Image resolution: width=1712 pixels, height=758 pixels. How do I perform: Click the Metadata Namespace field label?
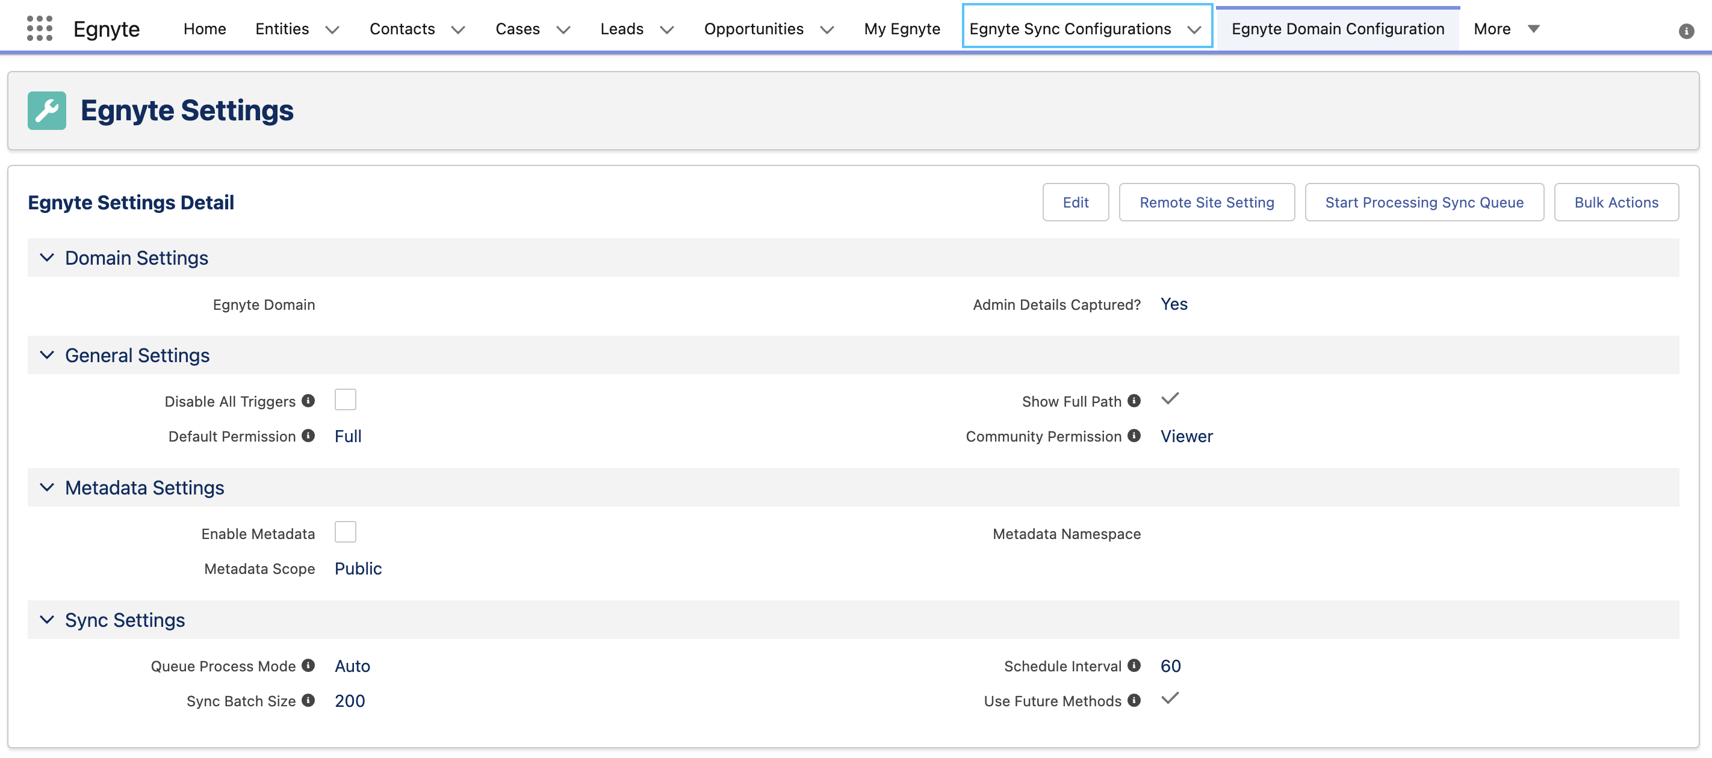1067,534
